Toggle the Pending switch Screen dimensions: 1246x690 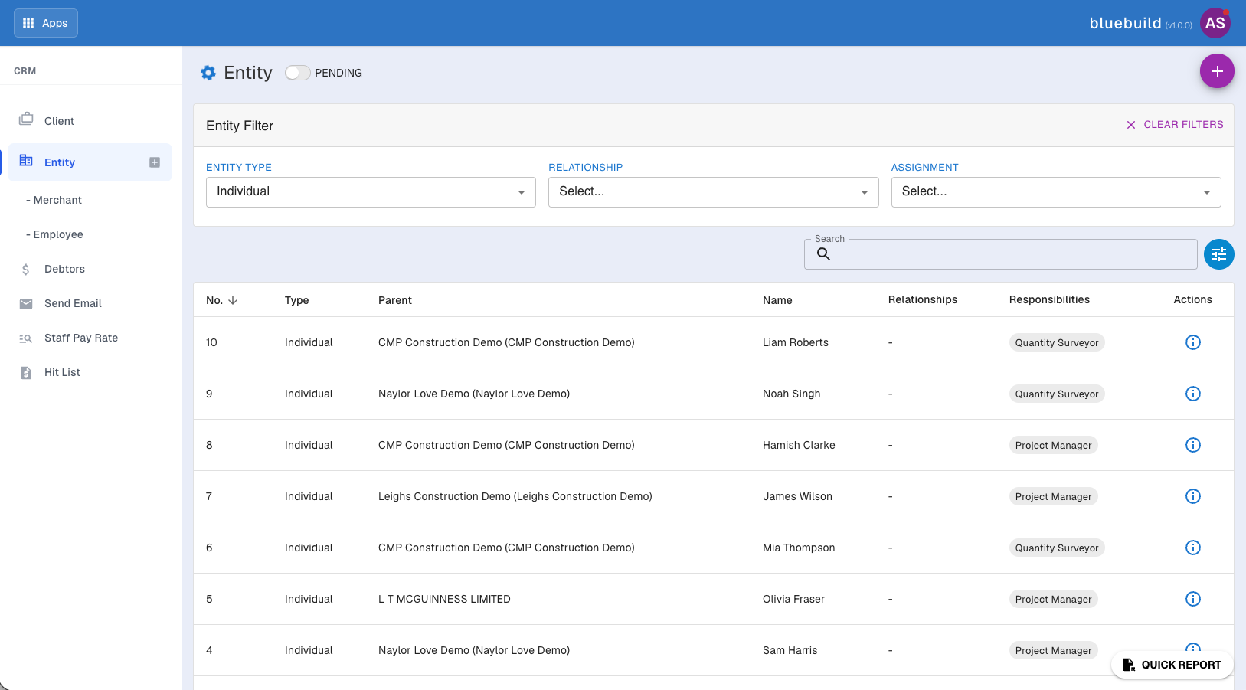[x=298, y=73]
